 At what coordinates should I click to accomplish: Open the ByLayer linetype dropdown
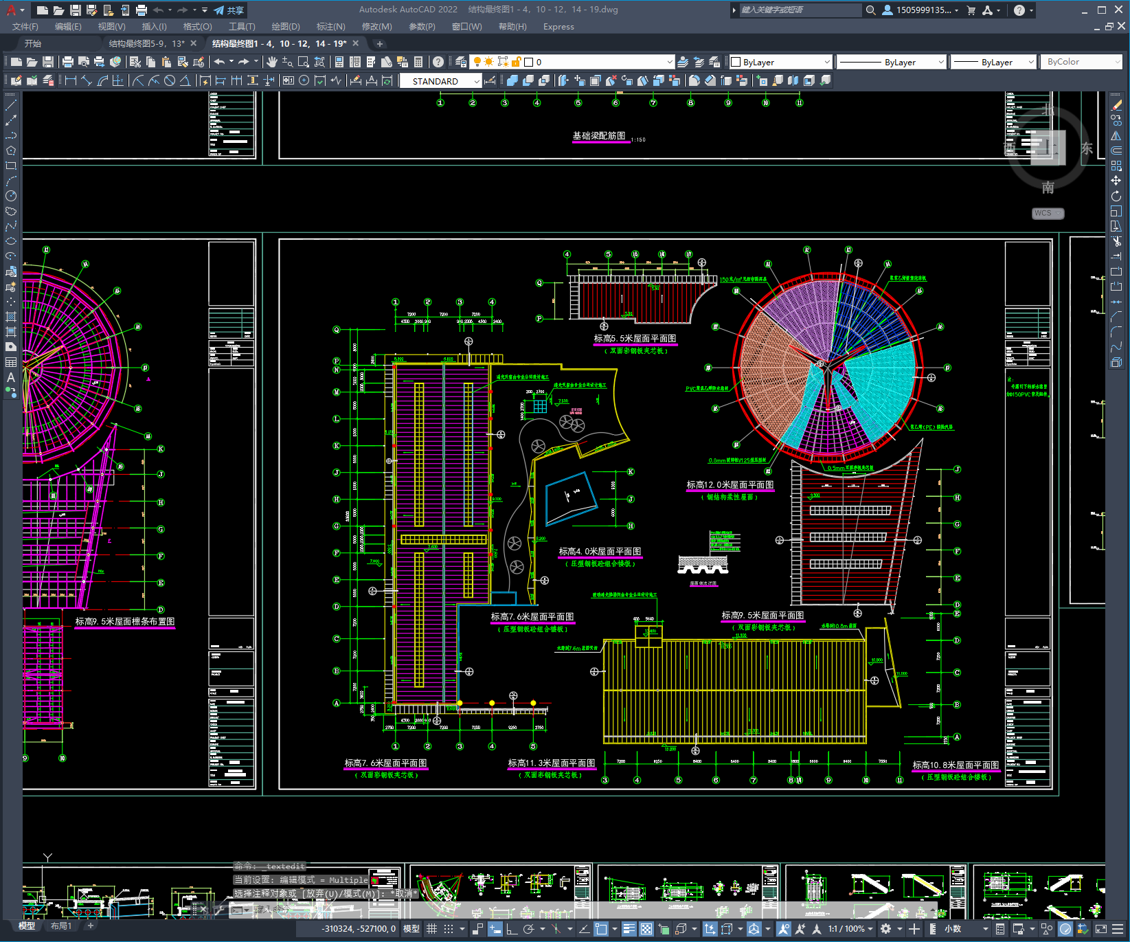tap(892, 62)
